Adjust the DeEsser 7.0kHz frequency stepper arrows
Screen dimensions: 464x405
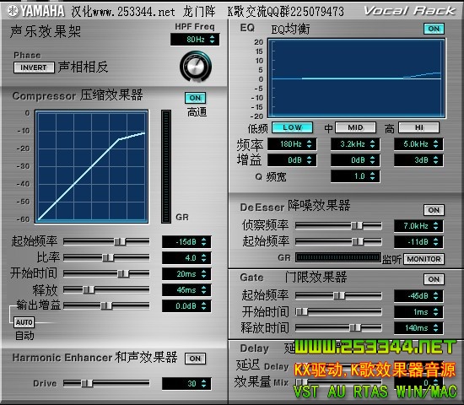click(x=436, y=226)
